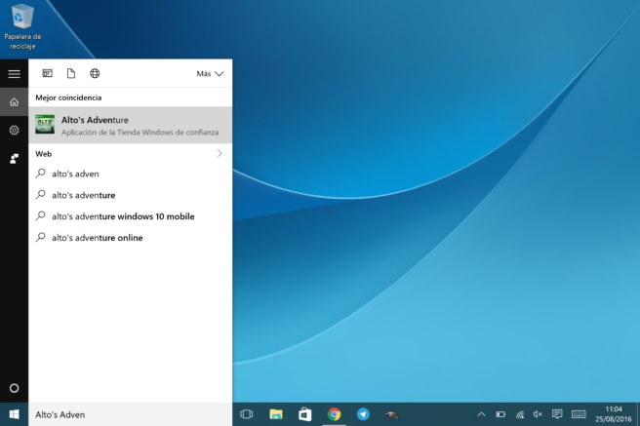Expand the Más filter dropdown
Screen dimensions: 640x426
[x=210, y=74]
